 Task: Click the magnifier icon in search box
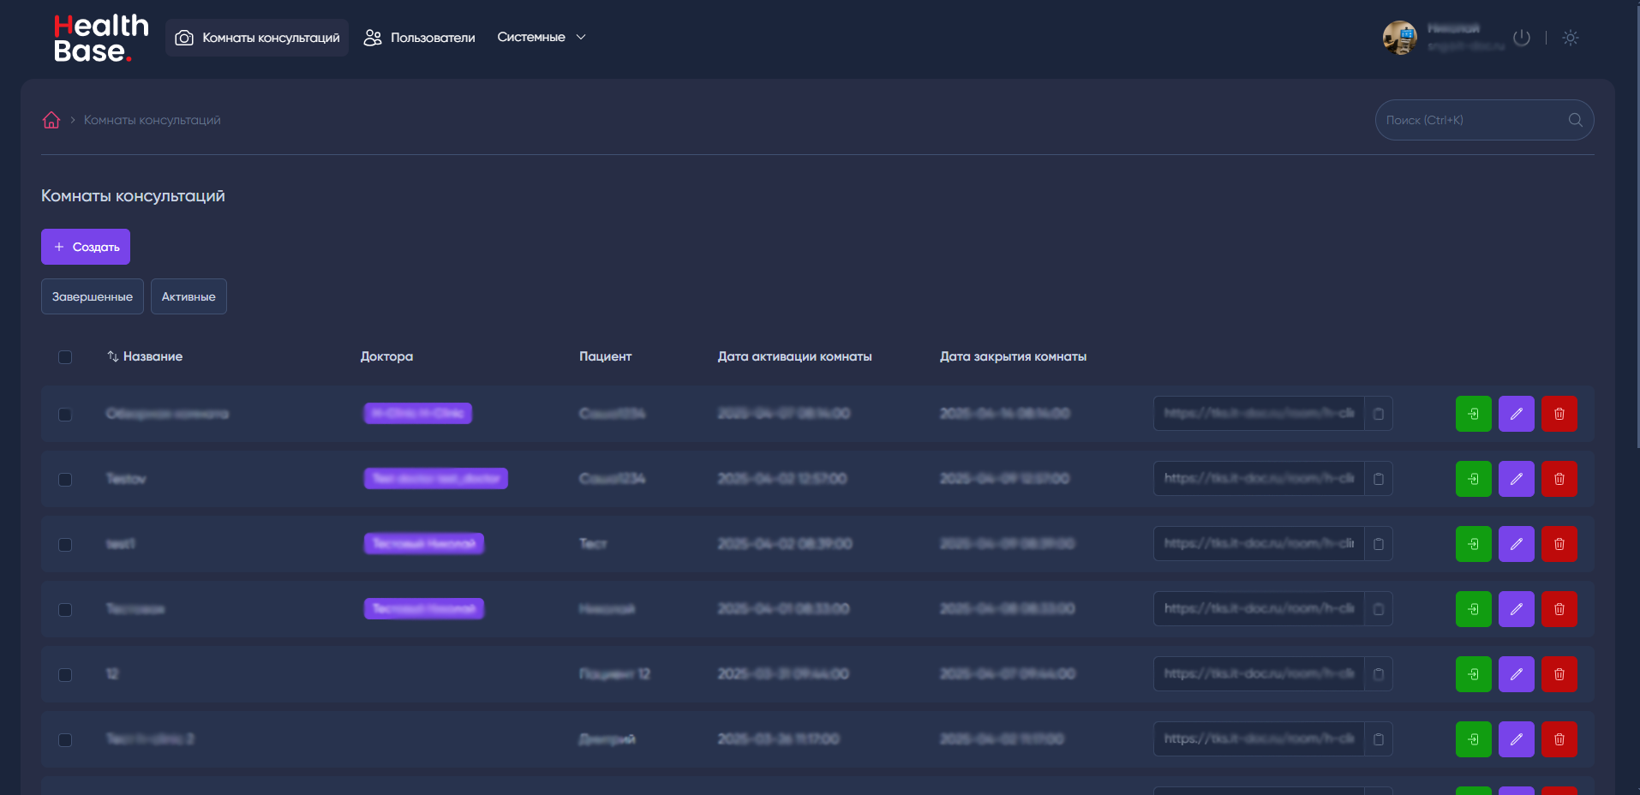pyautogui.click(x=1575, y=120)
